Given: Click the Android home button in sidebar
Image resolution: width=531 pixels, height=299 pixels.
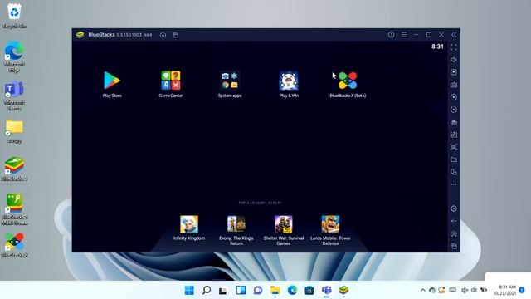Looking at the screenshot, I should coord(454,233).
